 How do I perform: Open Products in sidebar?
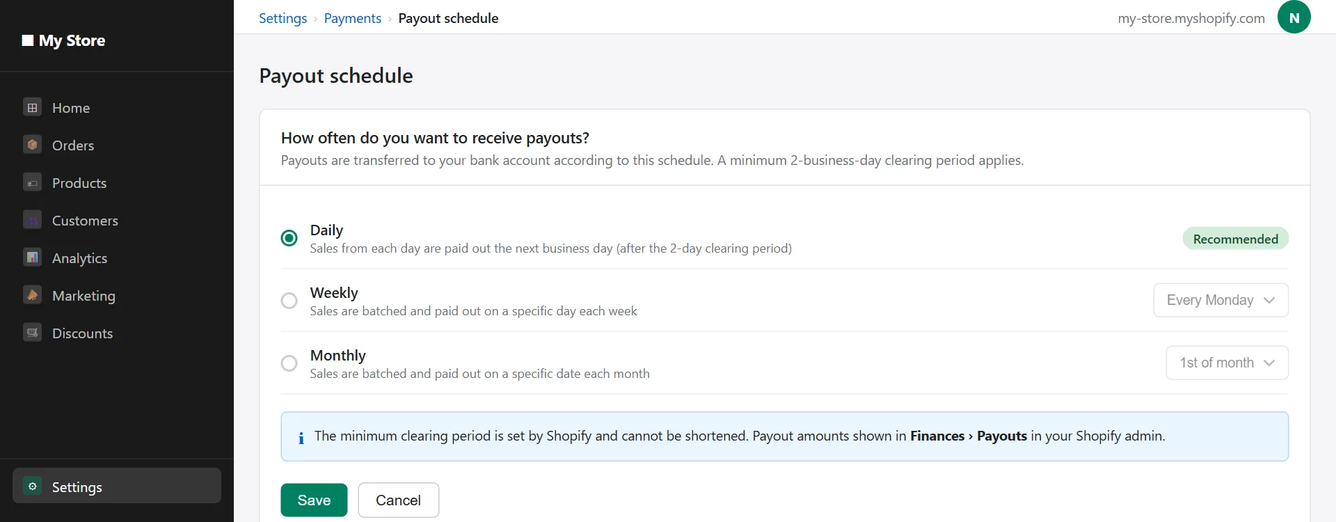pyautogui.click(x=117, y=183)
